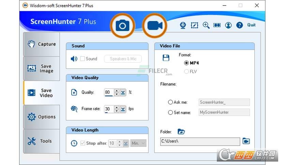
Task: Click the Quality play-file icon
Action: [x=74, y=92]
